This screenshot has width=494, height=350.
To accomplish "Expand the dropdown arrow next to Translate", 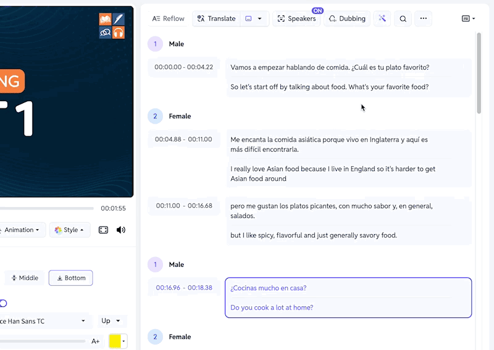I will point(259,18).
